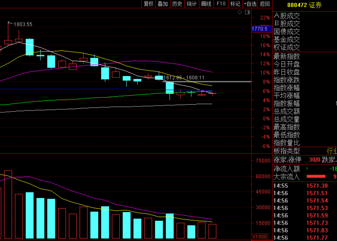This screenshot has height=241, width=337.
Task: Open the F10 info page
Action: point(221,4)
